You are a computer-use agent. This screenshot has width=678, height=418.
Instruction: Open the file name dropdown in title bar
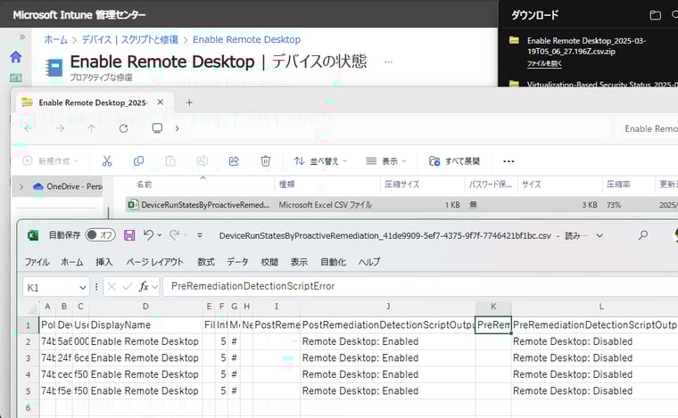pyautogui.click(x=599, y=236)
